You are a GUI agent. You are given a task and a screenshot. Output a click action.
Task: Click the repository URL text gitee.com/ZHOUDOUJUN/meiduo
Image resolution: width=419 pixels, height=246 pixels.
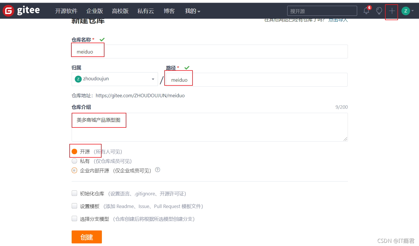pos(140,96)
